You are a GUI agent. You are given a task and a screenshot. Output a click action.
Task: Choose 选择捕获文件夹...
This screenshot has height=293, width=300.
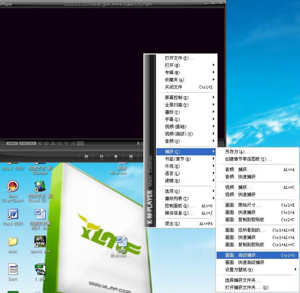pyautogui.click(x=258, y=280)
